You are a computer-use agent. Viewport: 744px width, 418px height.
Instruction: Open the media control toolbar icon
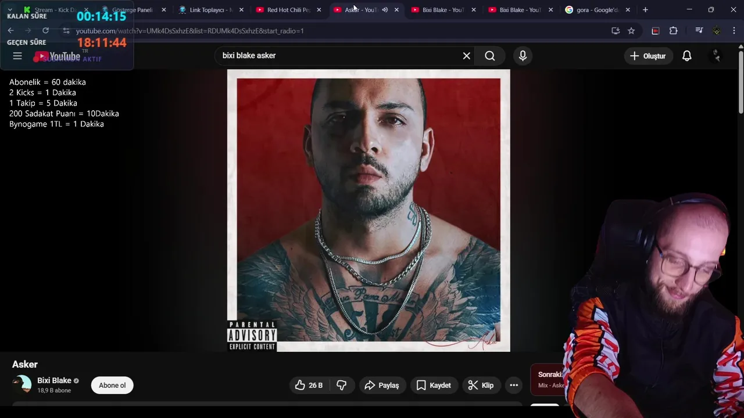pyautogui.click(x=699, y=31)
